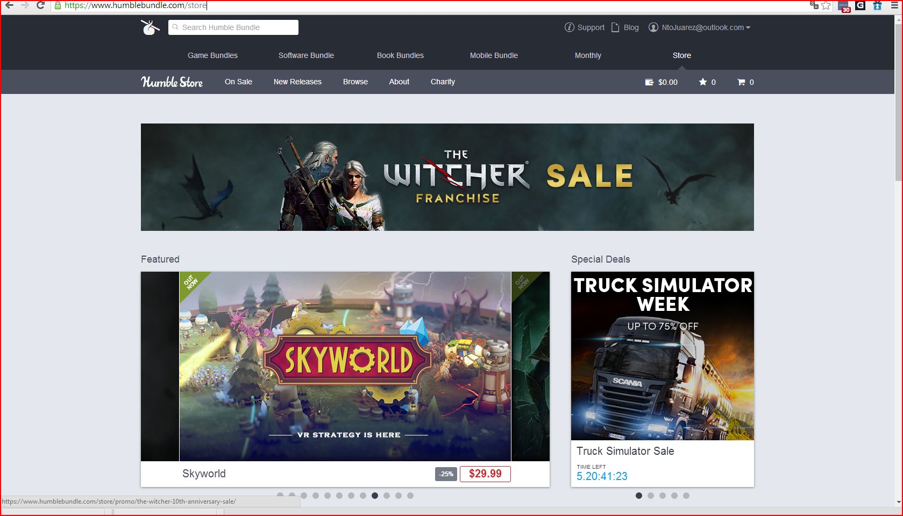Select the fourth Special Deals carousel dot
This screenshot has width=903, height=516.
click(x=674, y=496)
